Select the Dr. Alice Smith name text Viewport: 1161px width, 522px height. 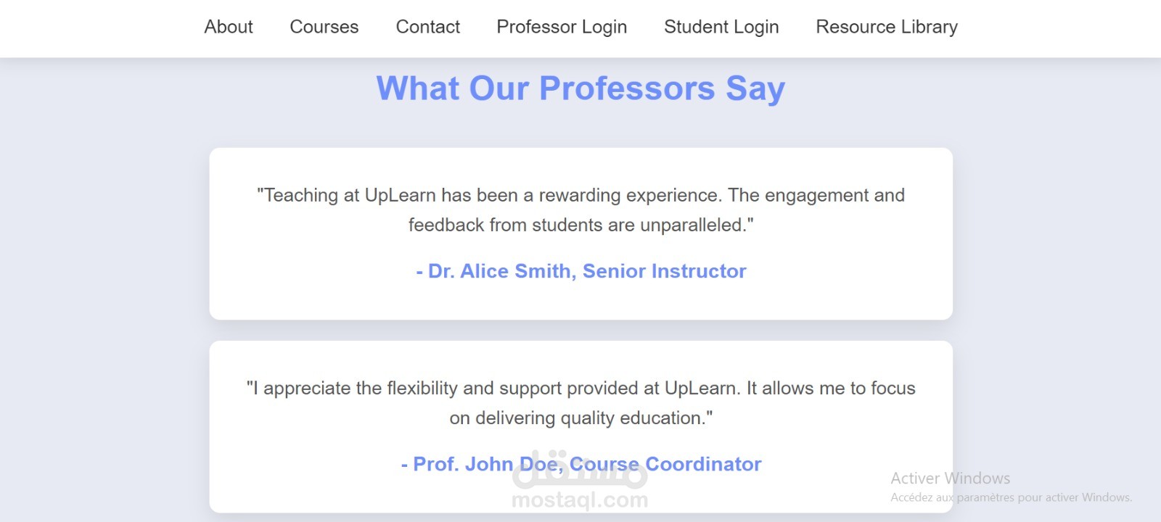(501, 271)
